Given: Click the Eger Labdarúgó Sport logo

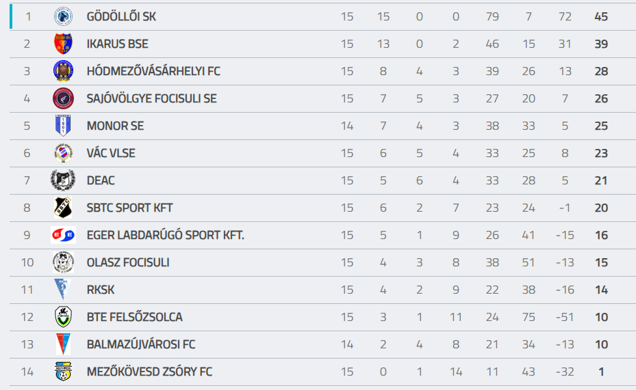Looking at the screenshot, I should point(63,235).
